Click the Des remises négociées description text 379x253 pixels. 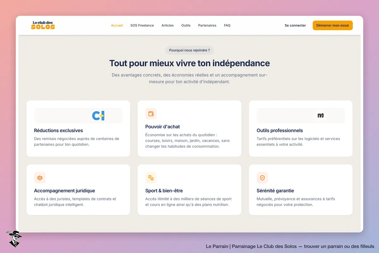[x=77, y=141]
